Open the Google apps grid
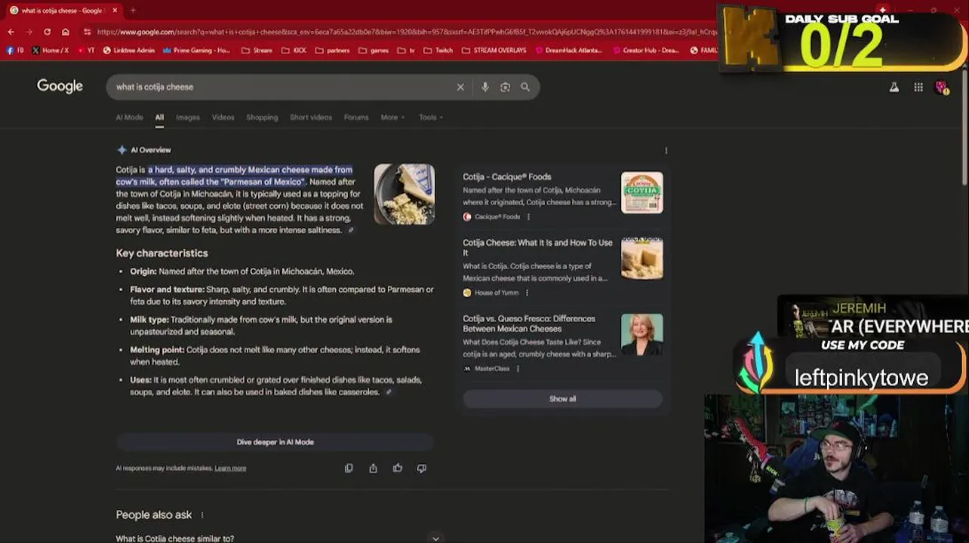 pyautogui.click(x=918, y=87)
